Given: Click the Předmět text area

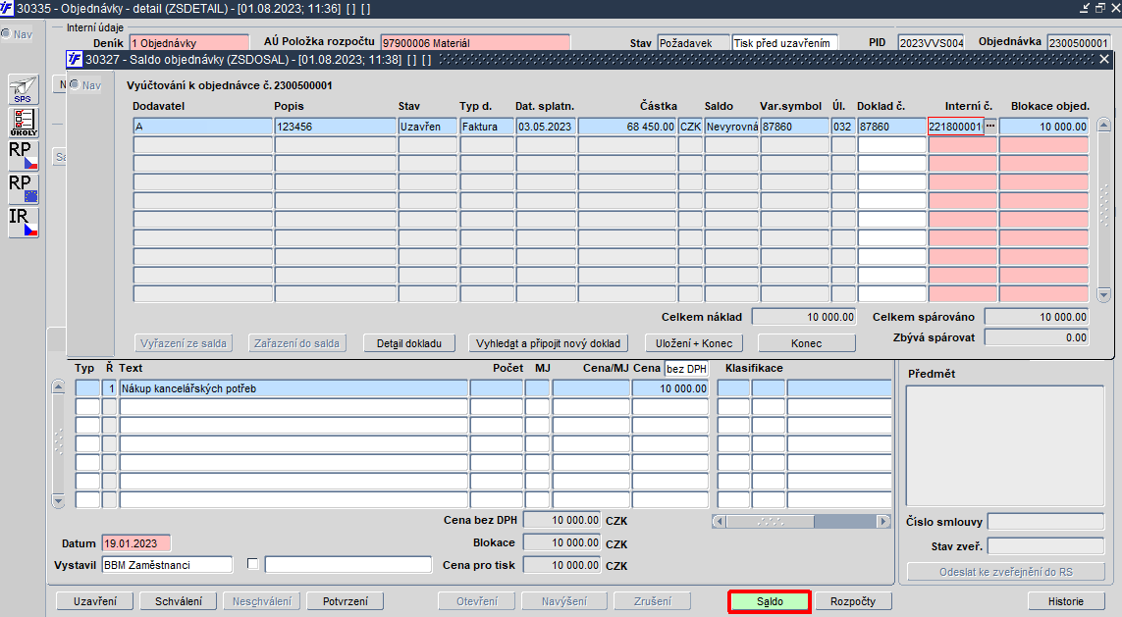Looking at the screenshot, I should pos(1005,445).
